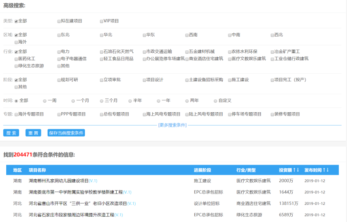Open 湖南郴州孔家洞幼儿园建设项目 project link

59,181
